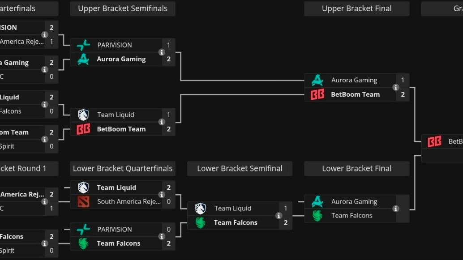Show info for Team Liquid vs South America Rejects
Viewport: 463px width, 260px height.
point(162,195)
